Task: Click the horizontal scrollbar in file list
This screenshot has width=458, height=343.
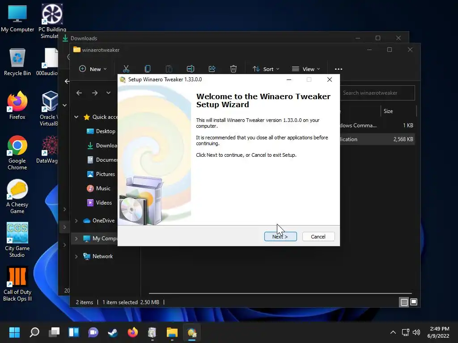Action: 280,293
